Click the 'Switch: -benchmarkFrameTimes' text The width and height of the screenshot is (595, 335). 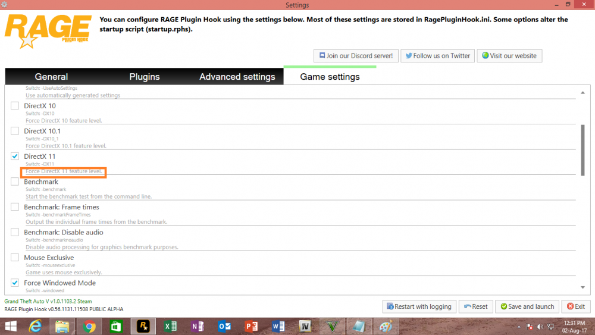click(x=58, y=215)
